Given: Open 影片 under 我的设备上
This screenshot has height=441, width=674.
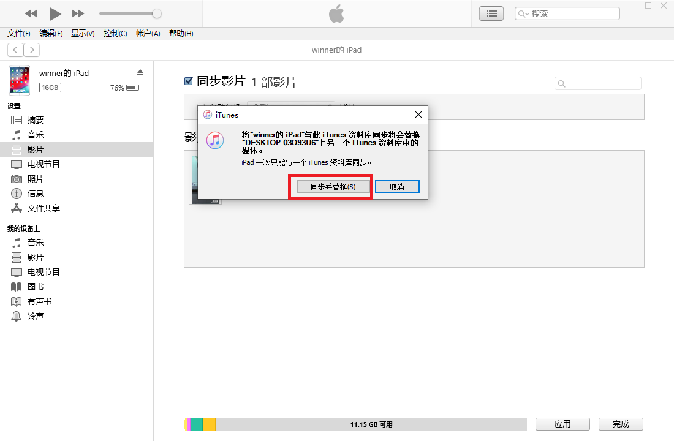Looking at the screenshot, I should [x=77, y=257].
